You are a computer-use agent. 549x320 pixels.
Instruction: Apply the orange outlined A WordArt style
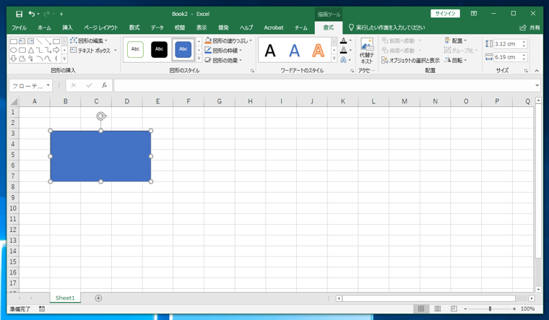(318, 51)
